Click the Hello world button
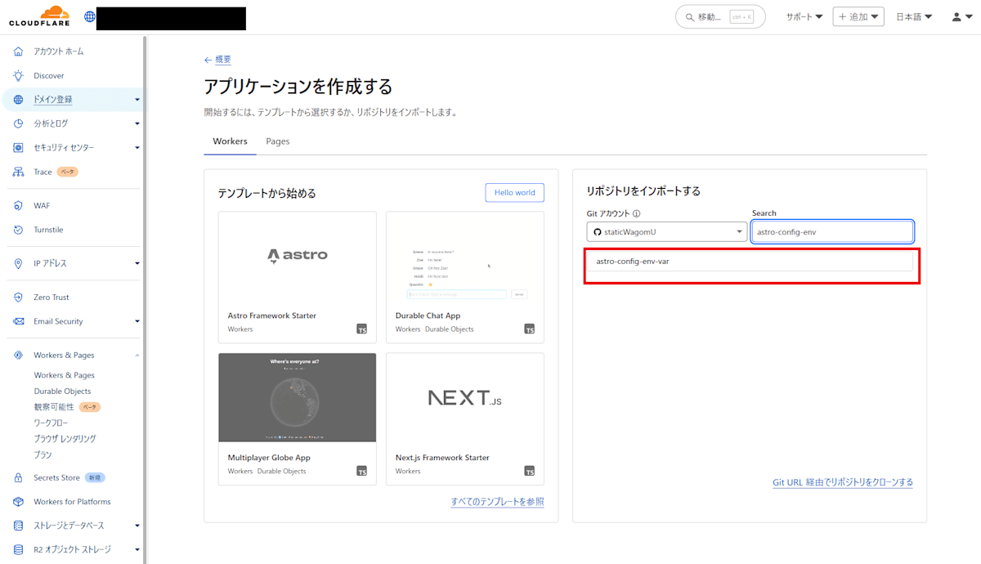 pyautogui.click(x=514, y=193)
